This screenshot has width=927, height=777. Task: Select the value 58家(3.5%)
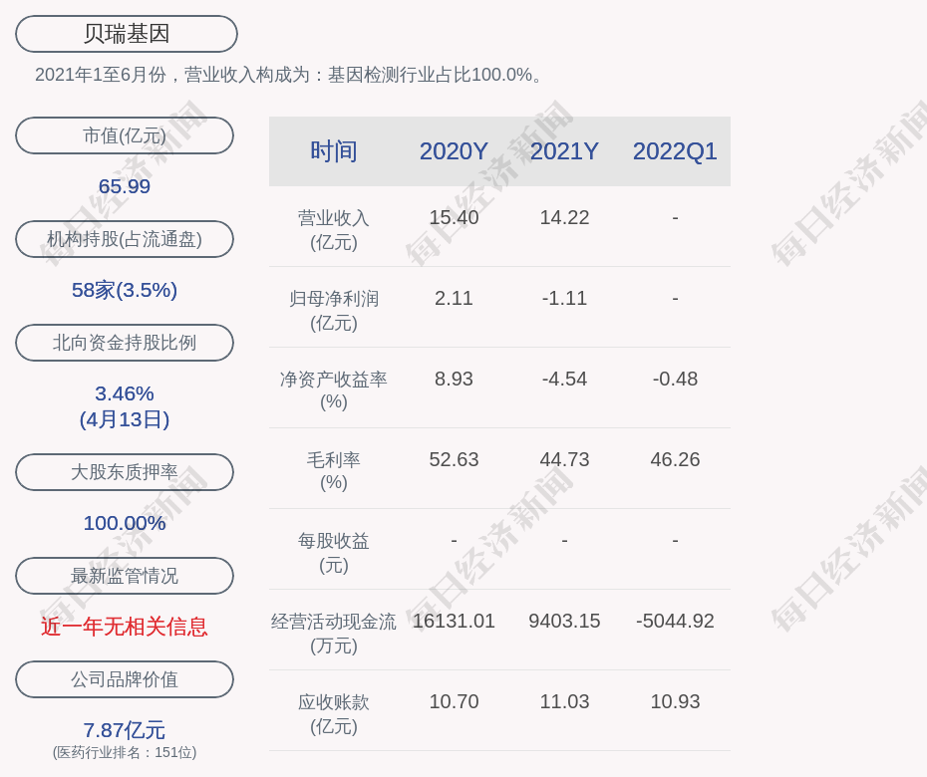[x=125, y=290]
